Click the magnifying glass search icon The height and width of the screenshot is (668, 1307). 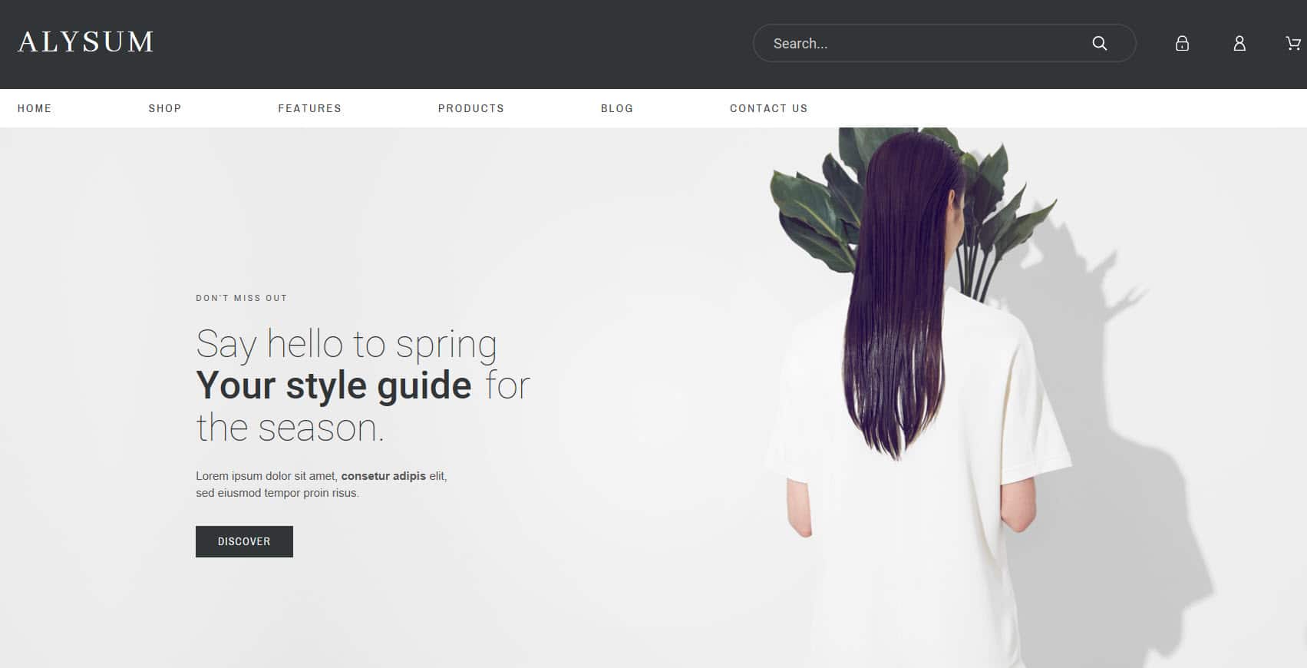[1099, 44]
